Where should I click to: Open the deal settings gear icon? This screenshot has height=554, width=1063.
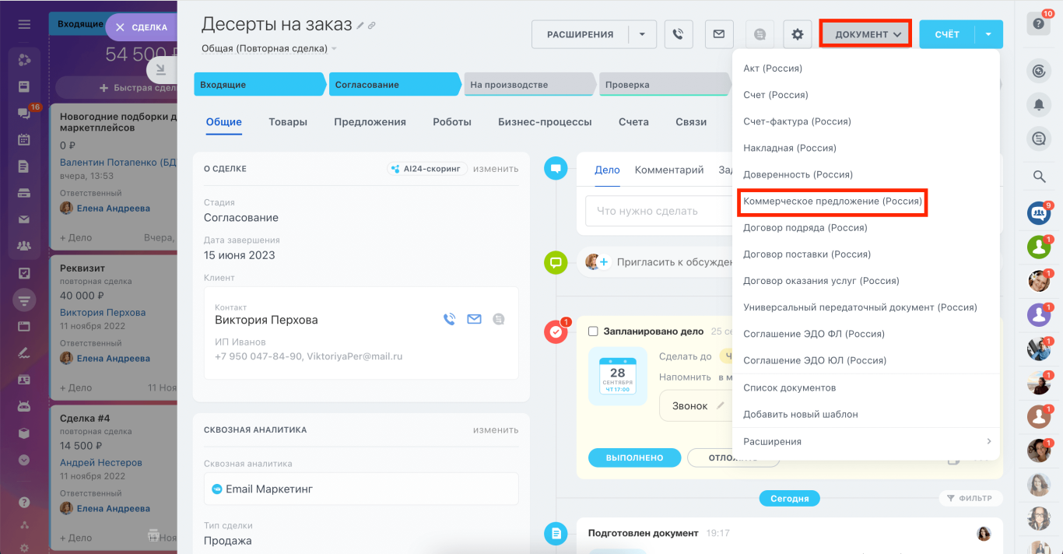797,33
